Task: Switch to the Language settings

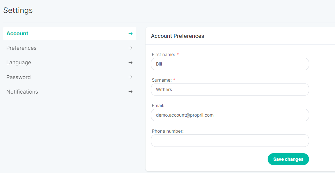Action: point(69,63)
